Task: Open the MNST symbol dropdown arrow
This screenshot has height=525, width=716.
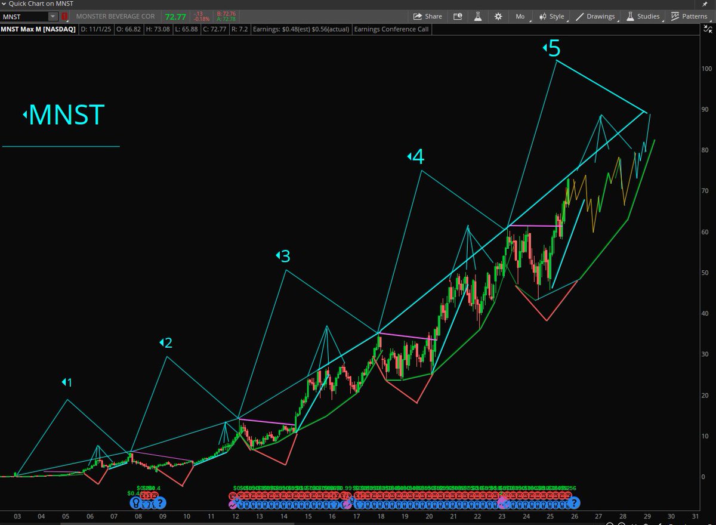Action: tap(52, 17)
